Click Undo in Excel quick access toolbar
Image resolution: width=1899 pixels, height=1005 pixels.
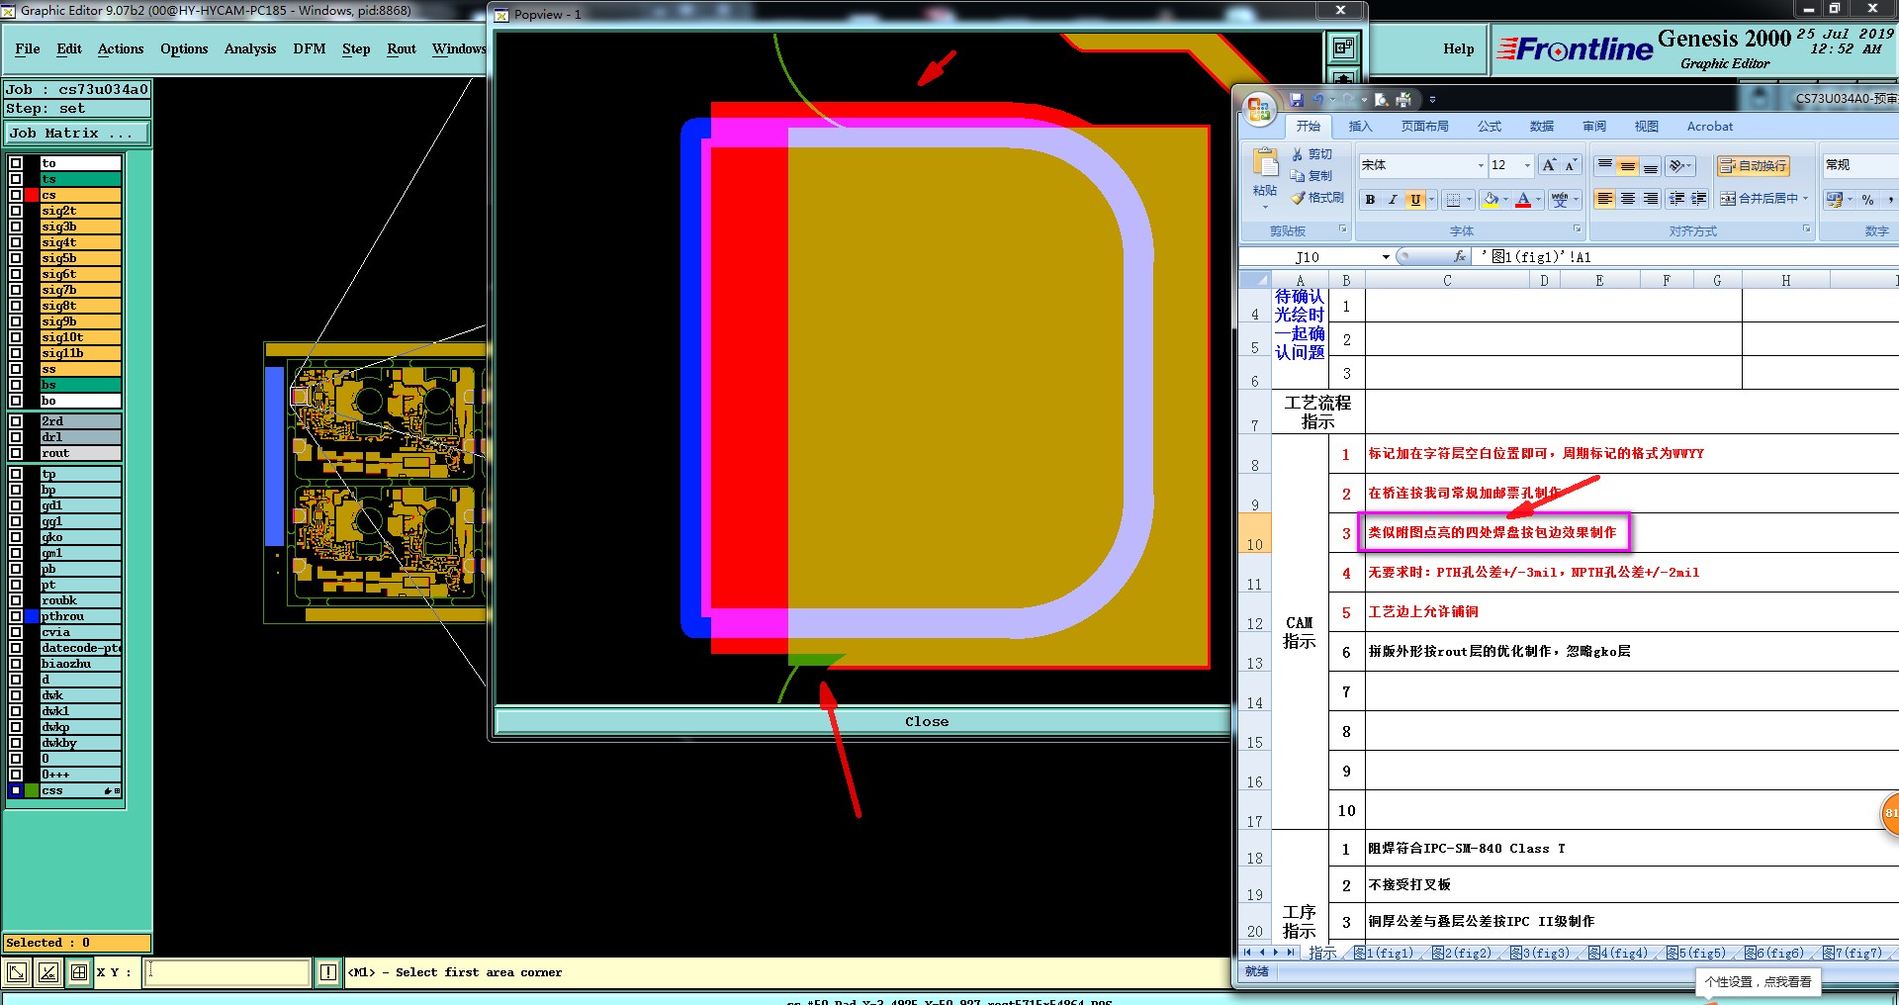[1317, 100]
